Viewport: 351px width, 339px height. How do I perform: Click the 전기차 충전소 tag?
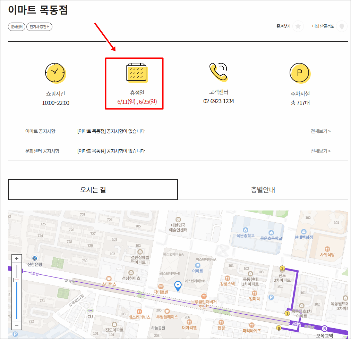click(x=40, y=27)
